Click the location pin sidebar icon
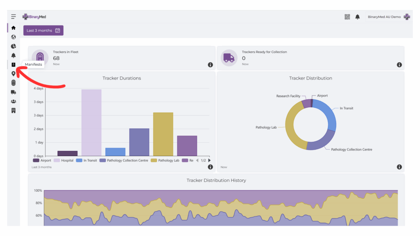 click(x=14, y=74)
